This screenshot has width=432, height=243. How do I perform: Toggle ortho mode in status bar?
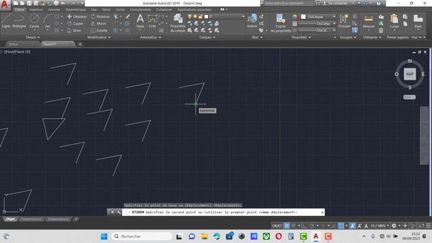[x=304, y=225]
